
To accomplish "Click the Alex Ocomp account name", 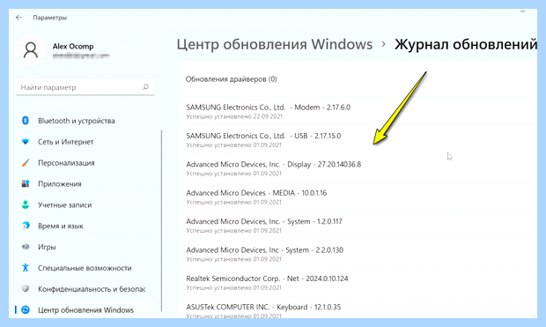I will pyautogui.click(x=73, y=47).
